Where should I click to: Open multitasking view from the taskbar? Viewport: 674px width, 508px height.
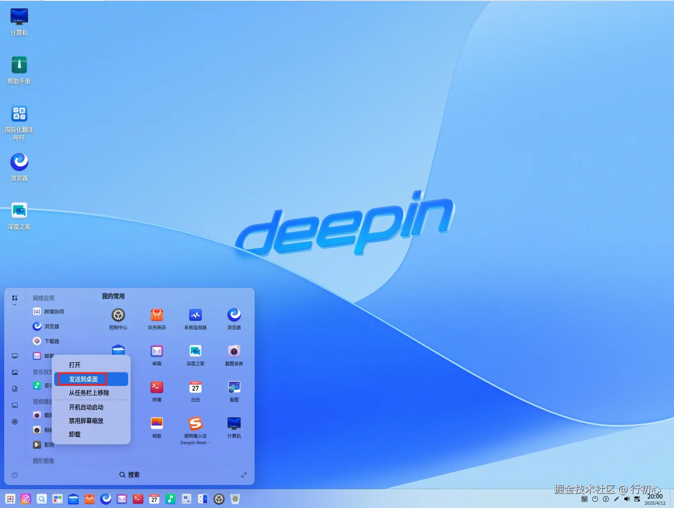pos(58,499)
